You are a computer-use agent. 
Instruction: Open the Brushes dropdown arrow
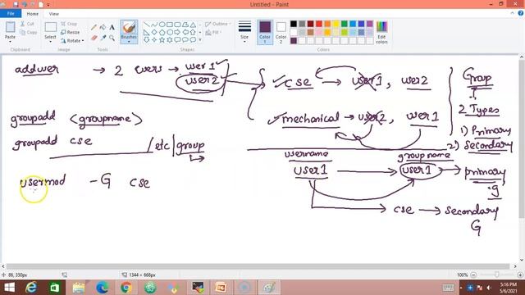(129, 42)
